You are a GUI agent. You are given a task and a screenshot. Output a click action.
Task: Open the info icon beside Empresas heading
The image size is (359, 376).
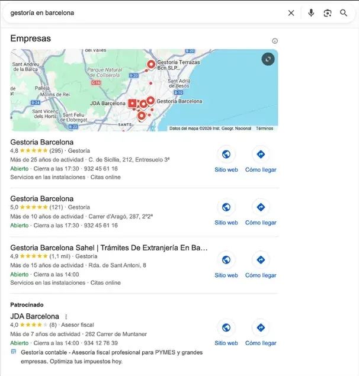tap(275, 41)
